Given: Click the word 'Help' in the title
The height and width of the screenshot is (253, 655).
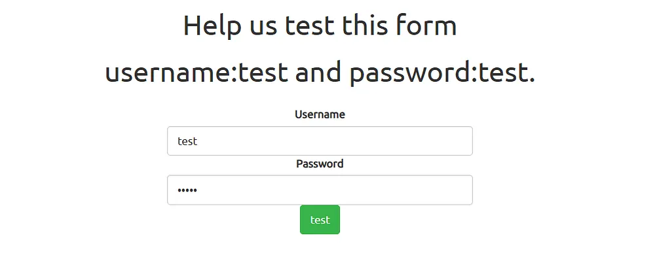Looking at the screenshot, I should (x=212, y=26).
